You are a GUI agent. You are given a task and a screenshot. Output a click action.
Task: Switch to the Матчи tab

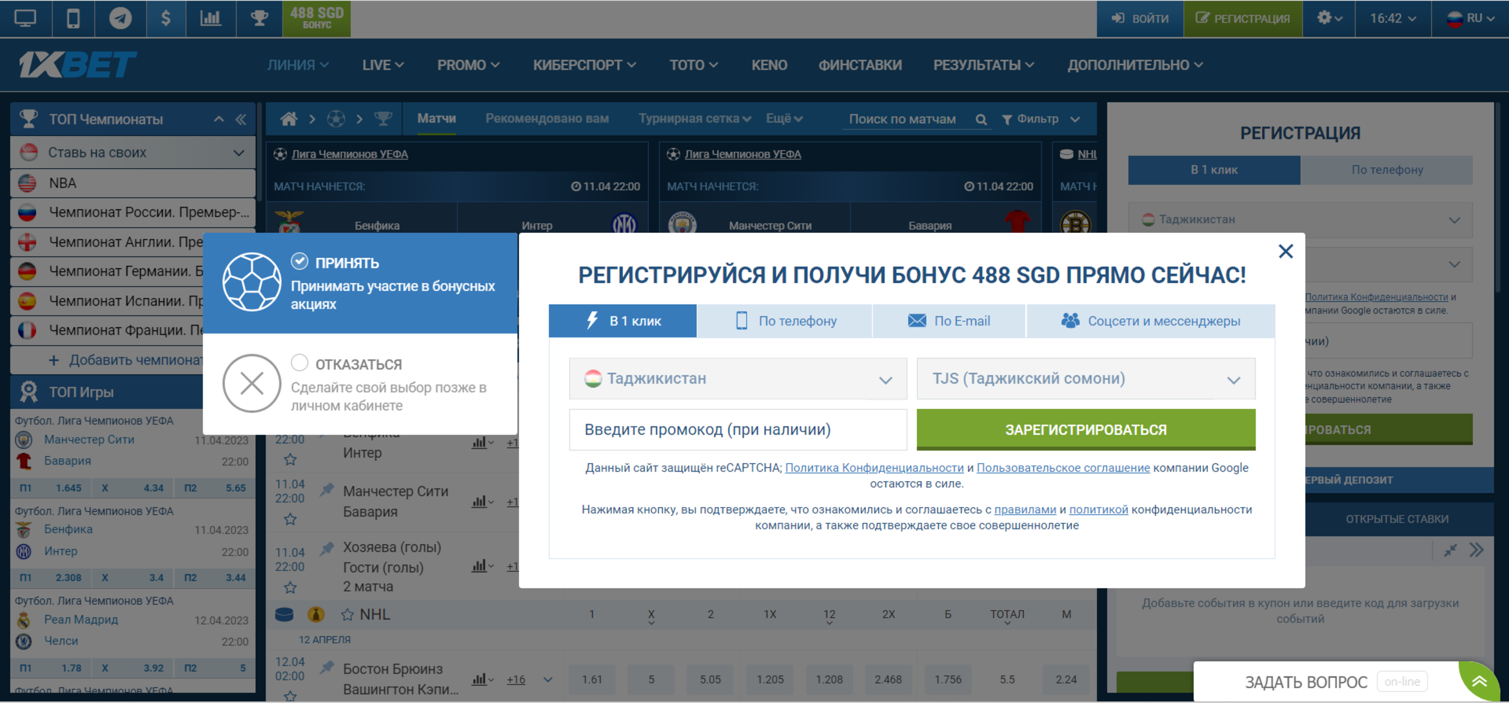[437, 119]
